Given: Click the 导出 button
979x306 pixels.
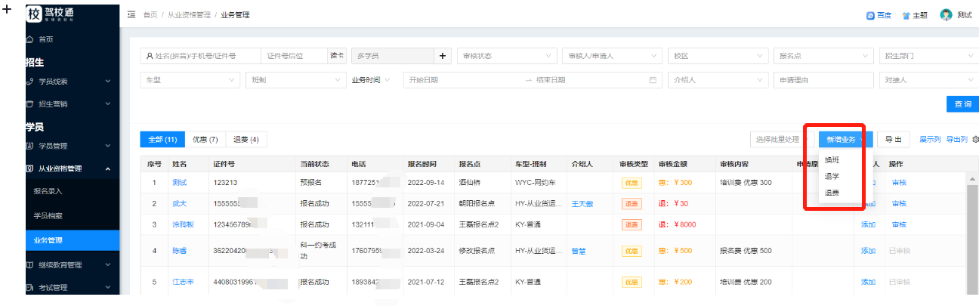Looking at the screenshot, I should click(894, 140).
